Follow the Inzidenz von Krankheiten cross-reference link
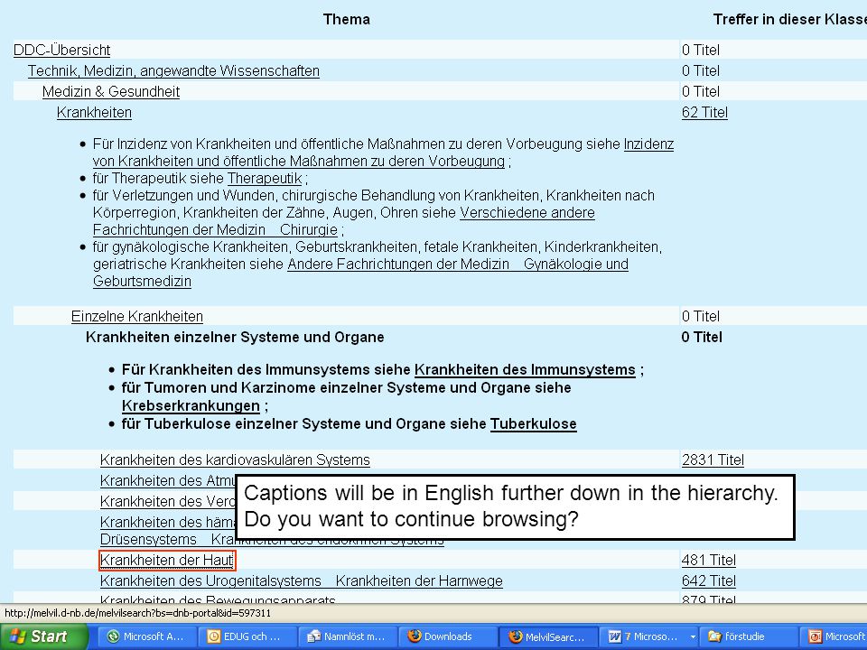This screenshot has width=867, height=650. click(383, 153)
